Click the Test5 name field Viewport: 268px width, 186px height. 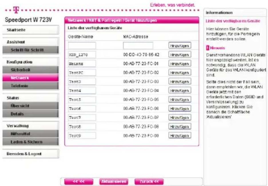tap(82, 100)
